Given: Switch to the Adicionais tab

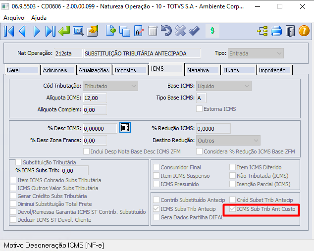Looking at the screenshot, I should click(58, 70).
